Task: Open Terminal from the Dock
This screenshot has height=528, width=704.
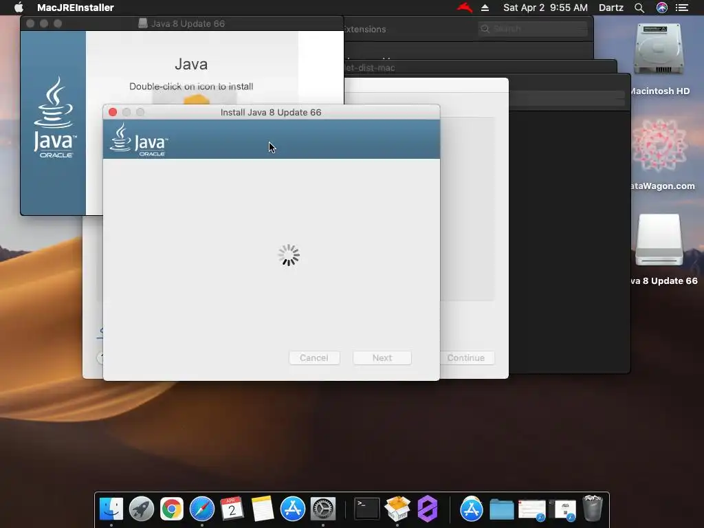Action: [367, 509]
